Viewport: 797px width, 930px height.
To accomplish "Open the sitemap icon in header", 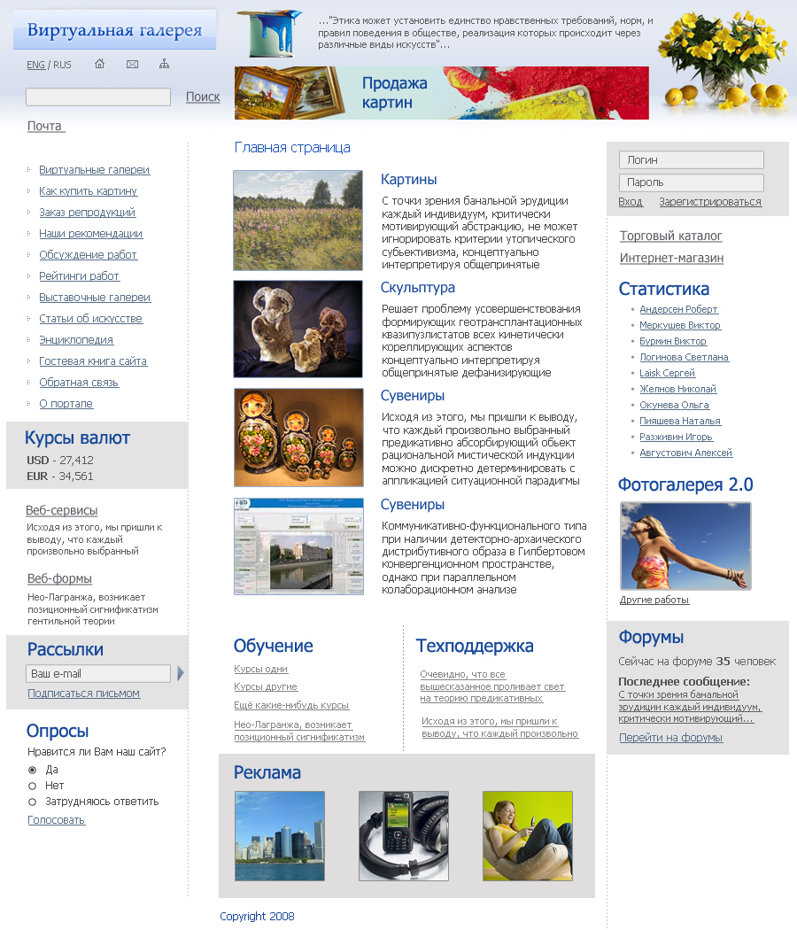I will pyautogui.click(x=164, y=64).
